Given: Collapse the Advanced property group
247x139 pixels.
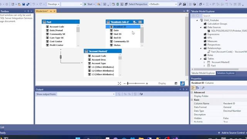Looking at the screenshot, I should (x=192, y=92).
